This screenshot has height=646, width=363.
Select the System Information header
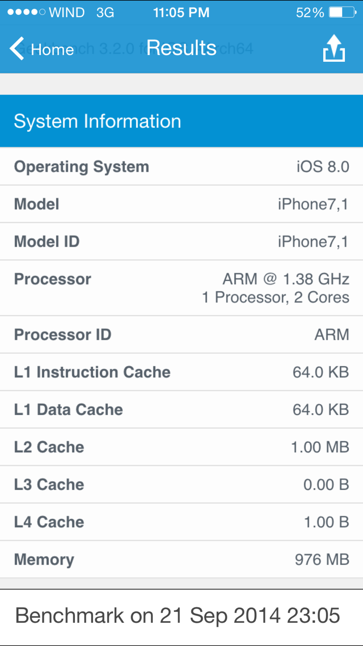[x=181, y=121]
